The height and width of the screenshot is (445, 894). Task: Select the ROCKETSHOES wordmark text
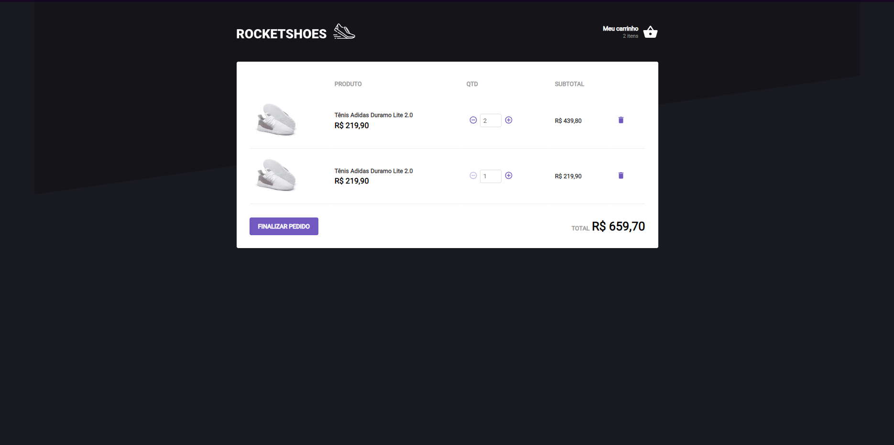[x=281, y=33]
